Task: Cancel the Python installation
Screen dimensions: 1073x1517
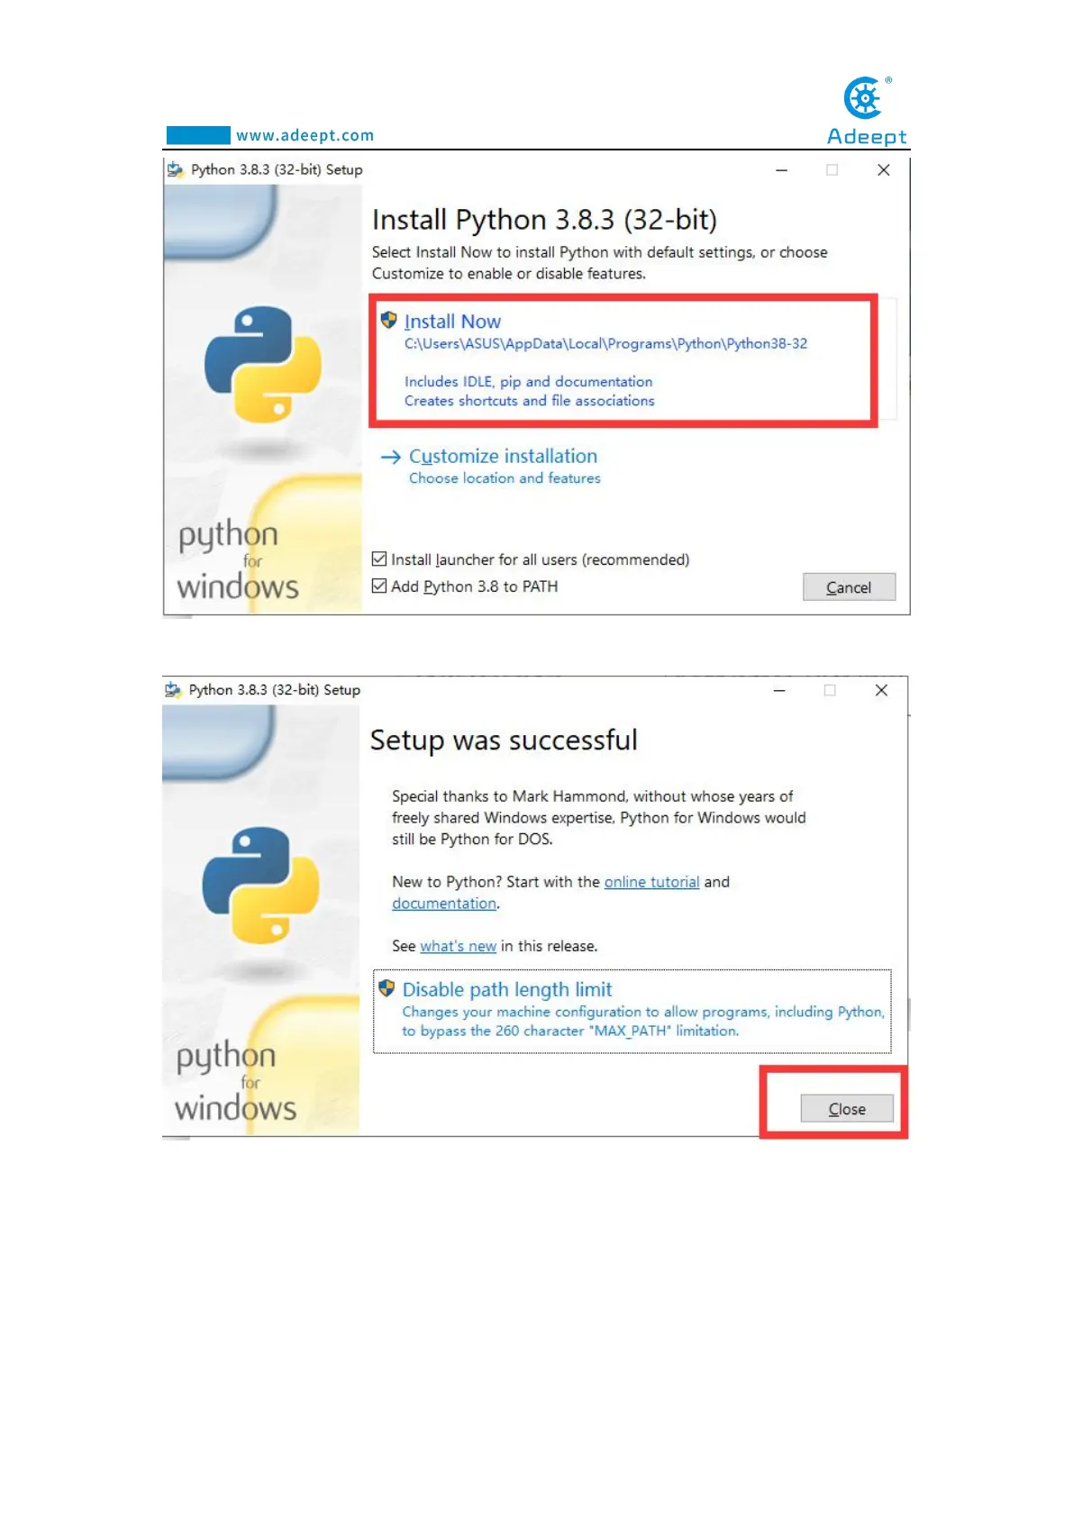Action: [x=849, y=587]
